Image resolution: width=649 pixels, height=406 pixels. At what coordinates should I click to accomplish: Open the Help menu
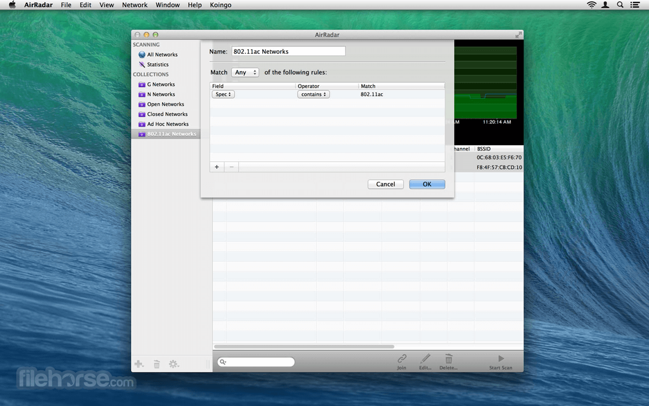pos(195,5)
